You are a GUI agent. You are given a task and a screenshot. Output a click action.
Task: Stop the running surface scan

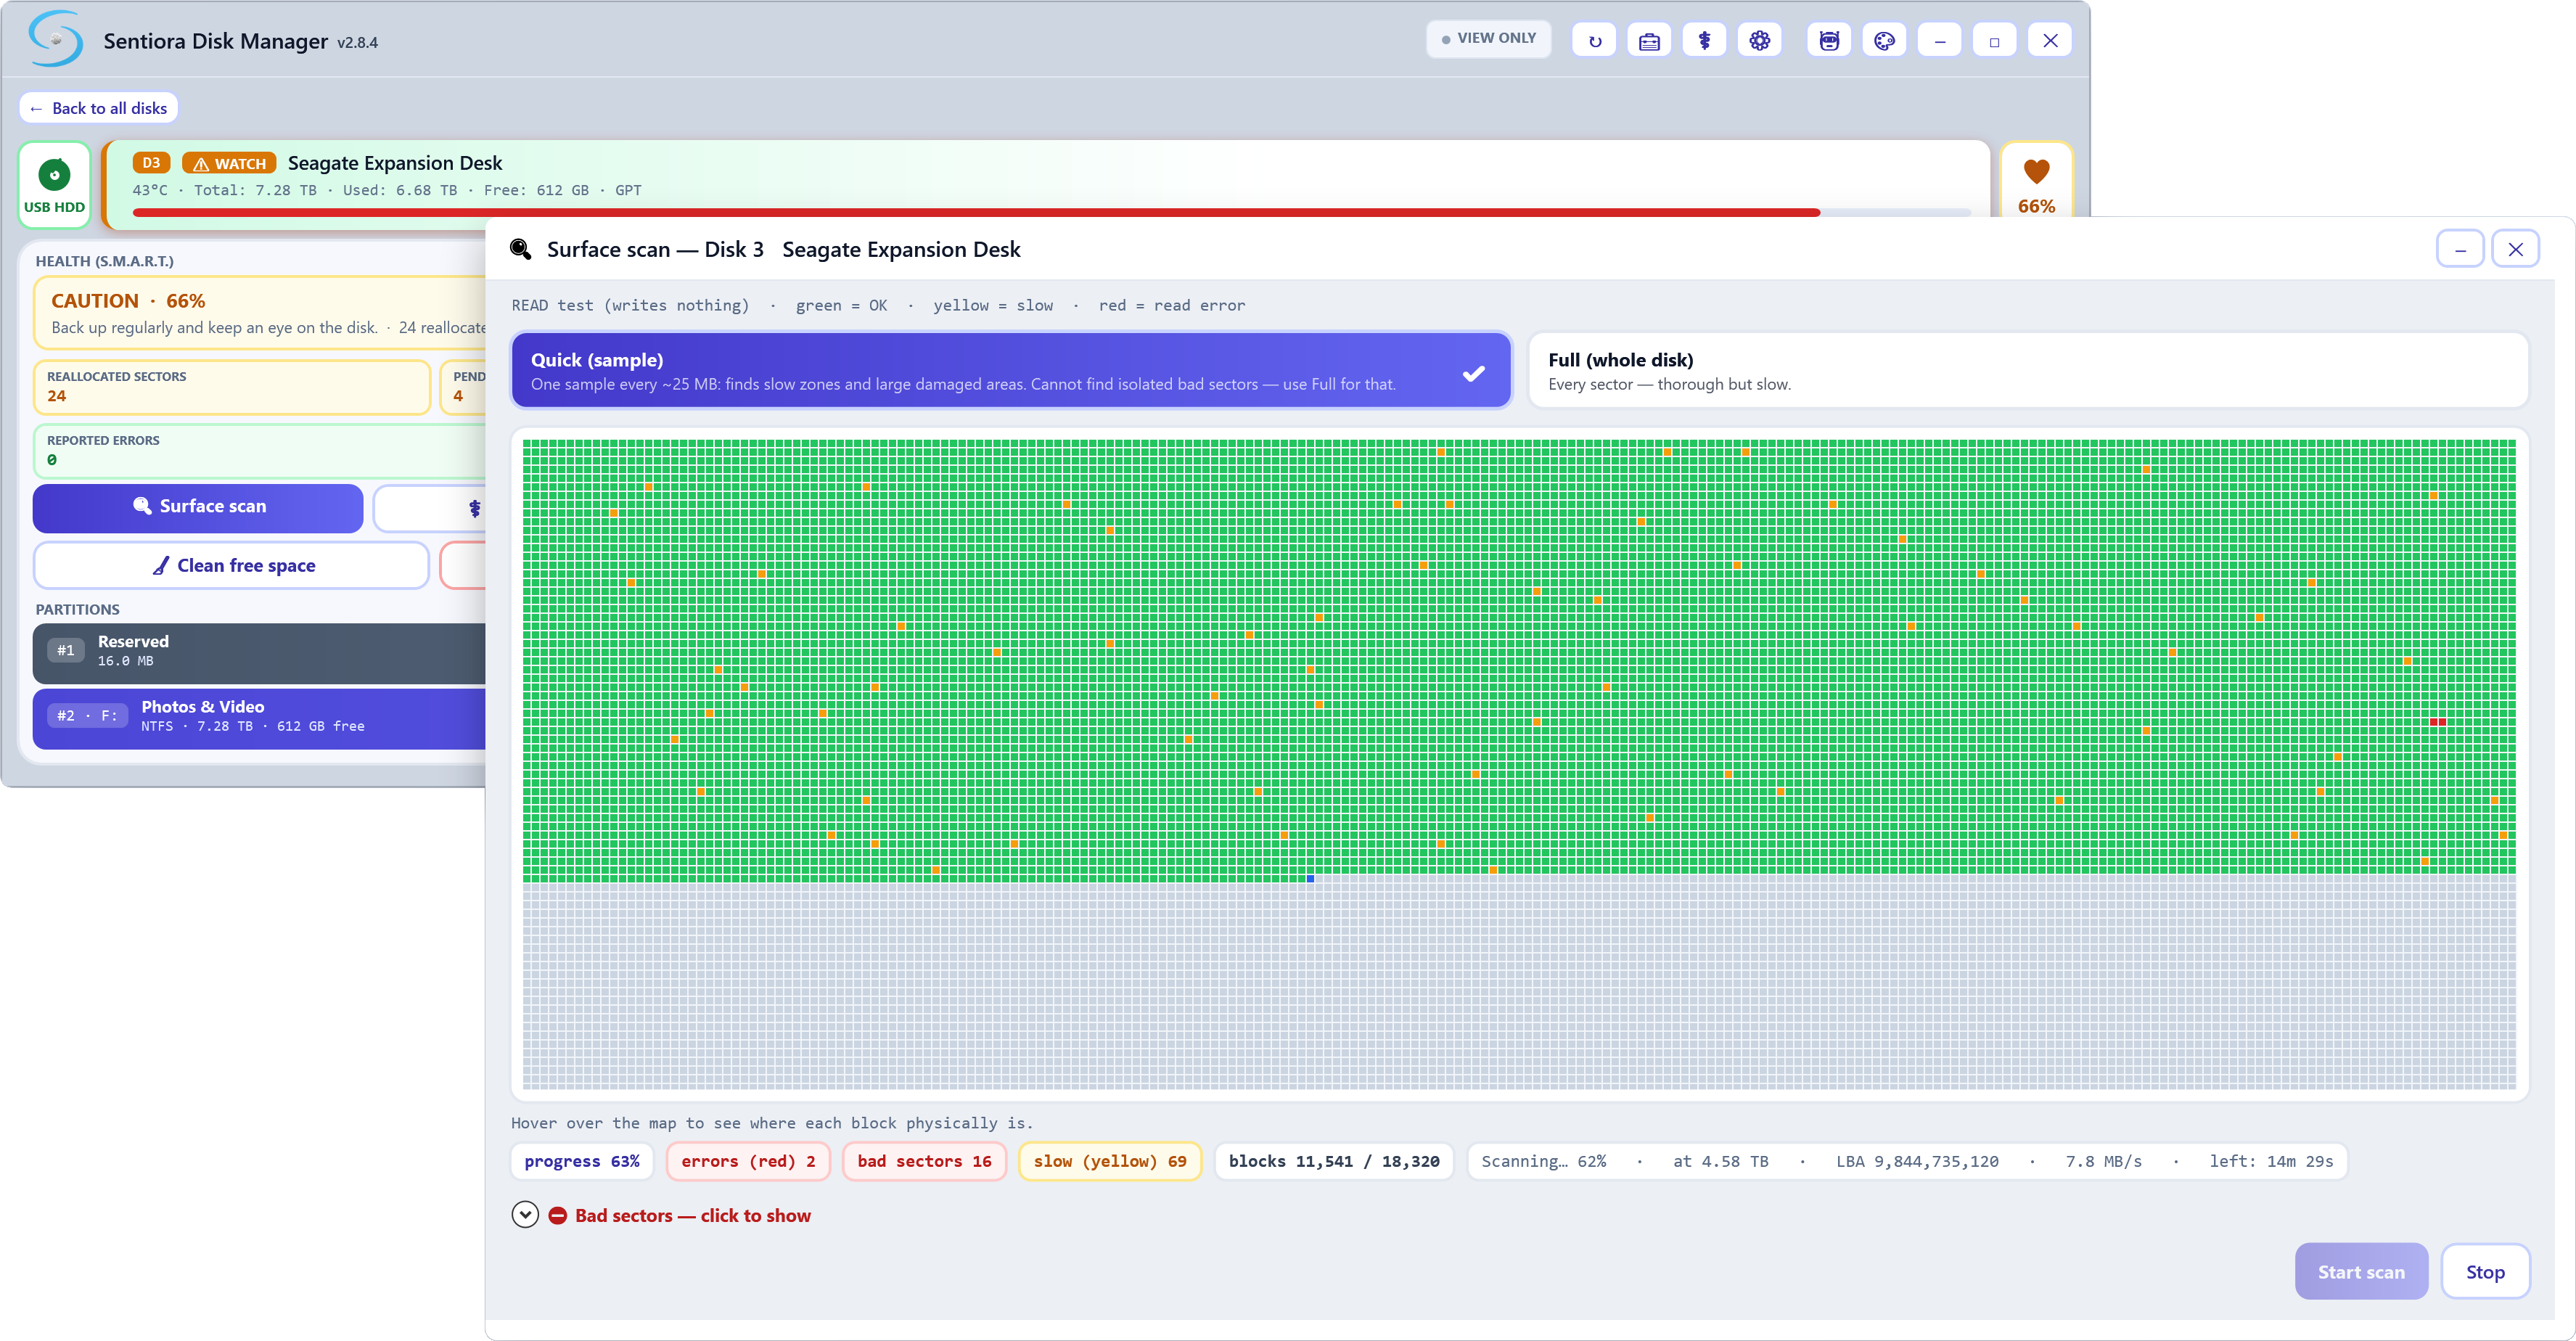[x=2485, y=1271]
